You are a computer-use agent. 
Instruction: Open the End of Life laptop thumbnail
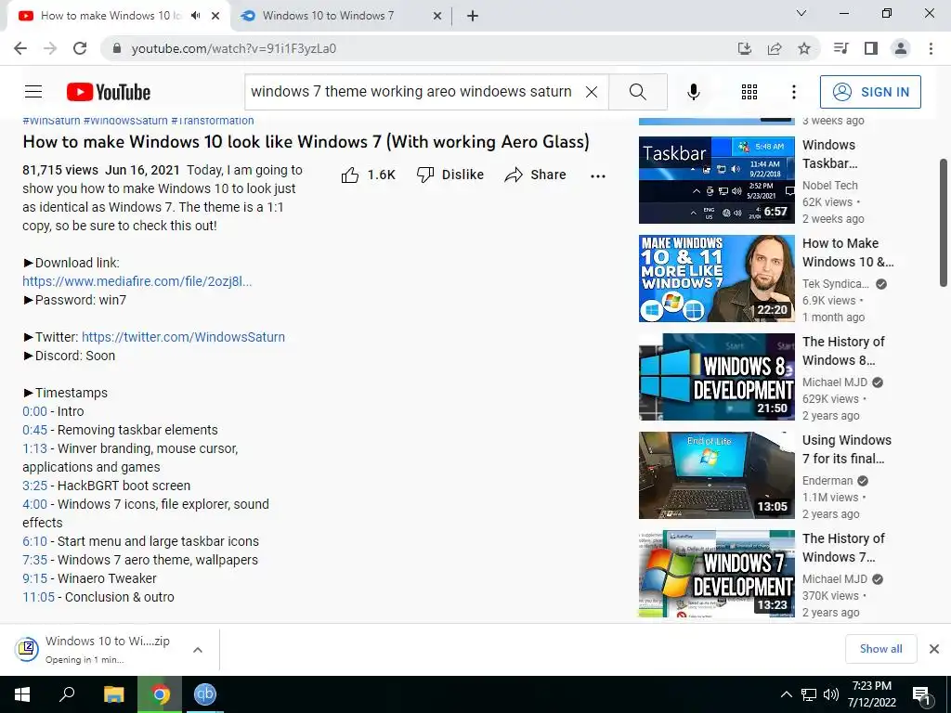[717, 475]
